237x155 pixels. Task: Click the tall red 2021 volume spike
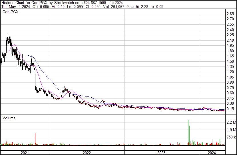35,139
